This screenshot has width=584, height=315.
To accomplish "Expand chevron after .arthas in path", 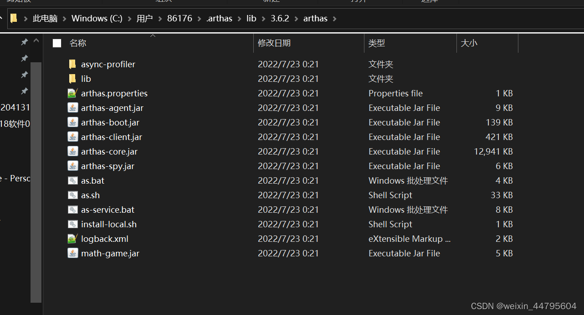I will click(x=239, y=19).
